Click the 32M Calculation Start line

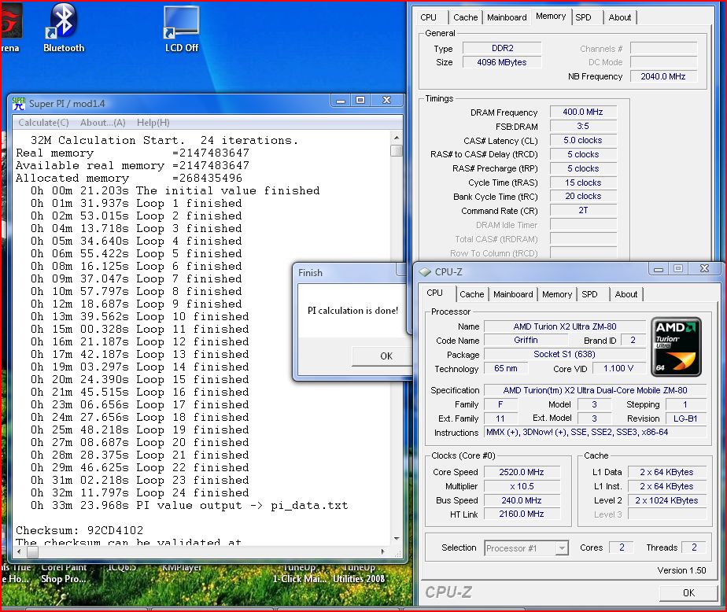pos(164,140)
